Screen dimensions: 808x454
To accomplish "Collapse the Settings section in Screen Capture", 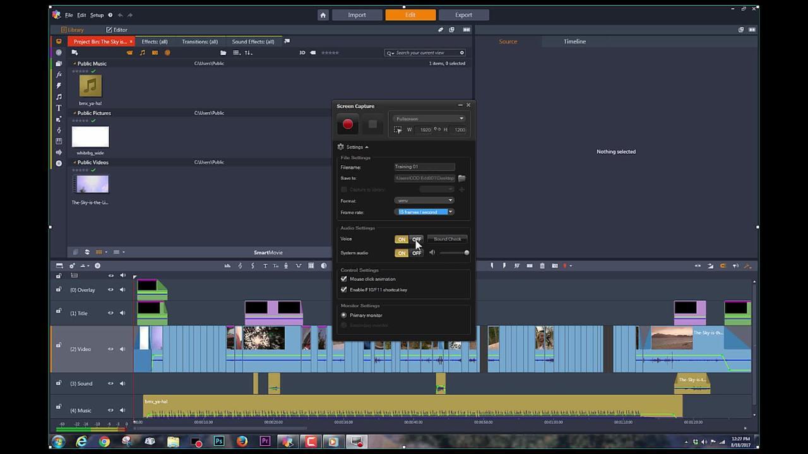I will click(x=353, y=147).
